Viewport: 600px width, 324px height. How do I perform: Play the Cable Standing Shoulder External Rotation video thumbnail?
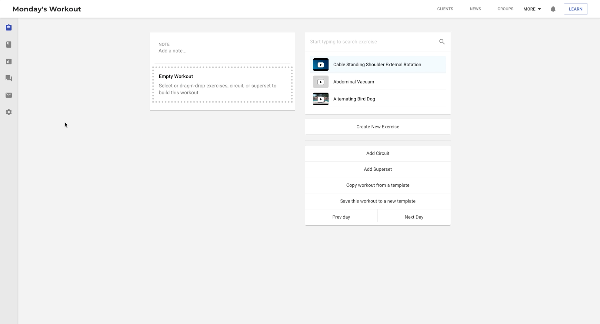pos(321,65)
